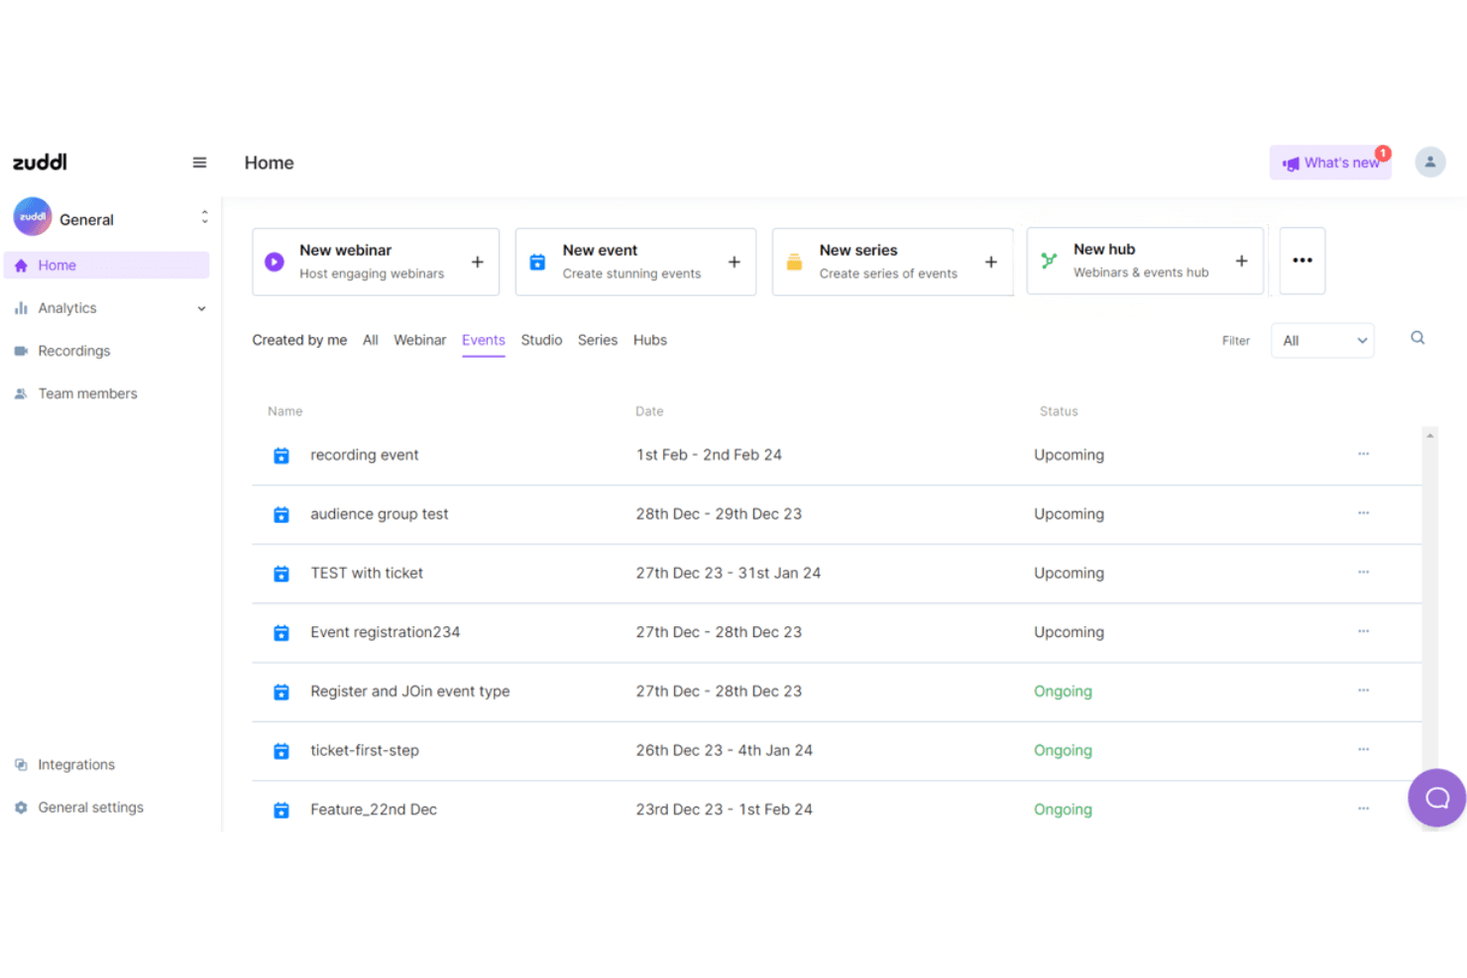Open row options for ticket-first-step
Screen dimensions: 1467x978
[1363, 749]
